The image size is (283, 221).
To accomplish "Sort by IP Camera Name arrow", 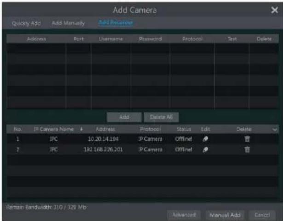I will (x=81, y=129).
